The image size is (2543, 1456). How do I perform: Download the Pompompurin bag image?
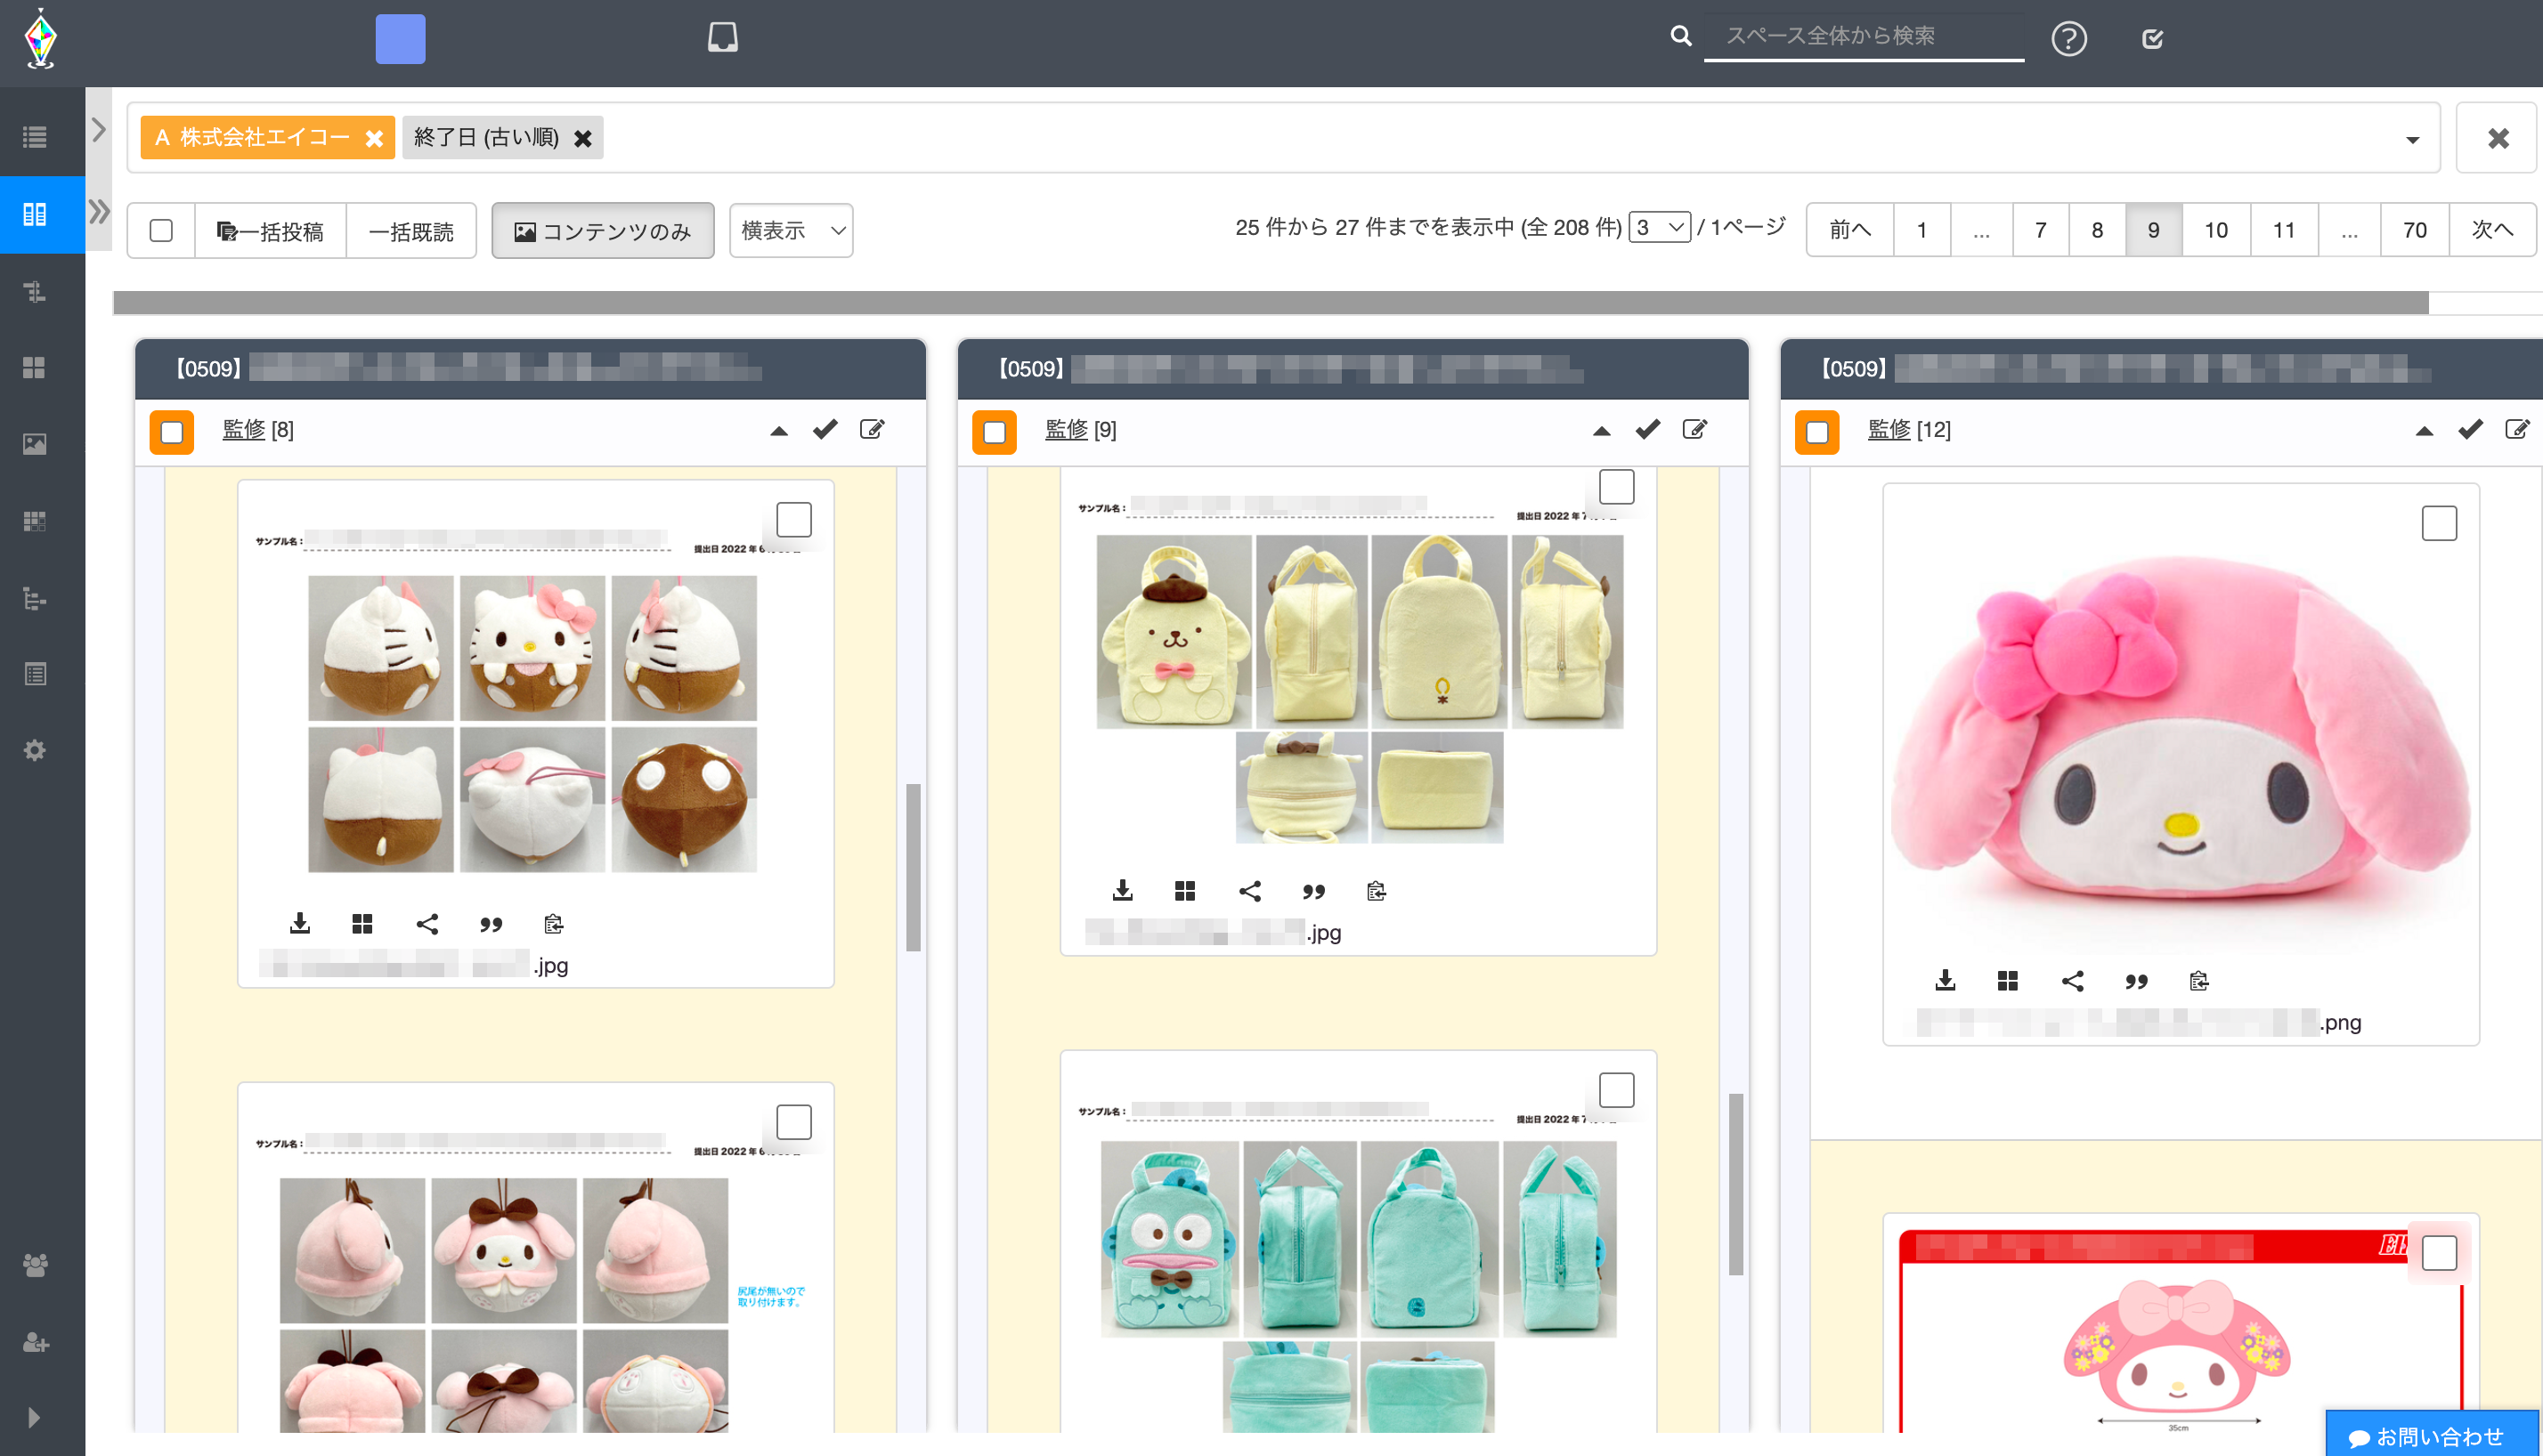click(x=1123, y=890)
